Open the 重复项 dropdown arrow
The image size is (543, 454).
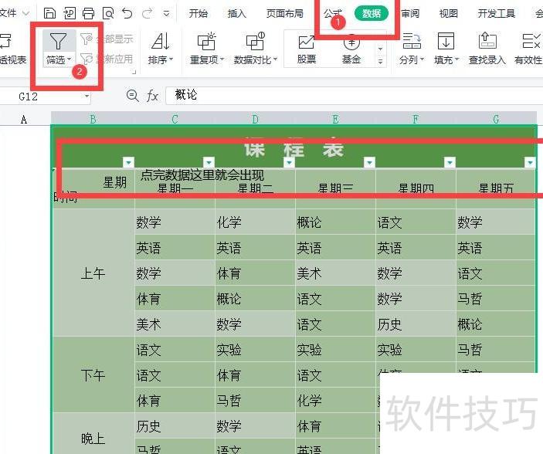click(x=222, y=59)
